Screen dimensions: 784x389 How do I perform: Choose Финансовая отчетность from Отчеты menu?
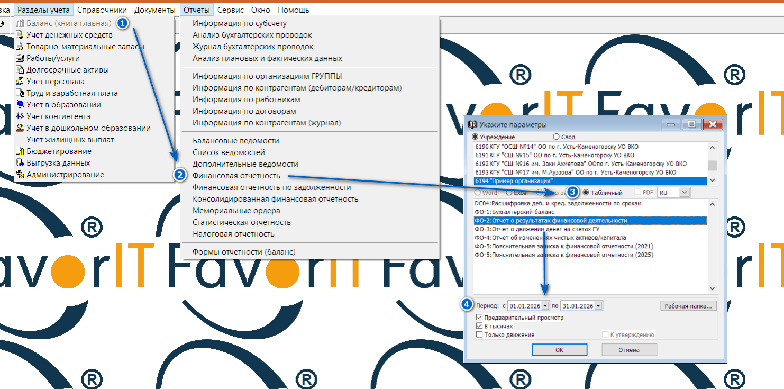tap(236, 176)
